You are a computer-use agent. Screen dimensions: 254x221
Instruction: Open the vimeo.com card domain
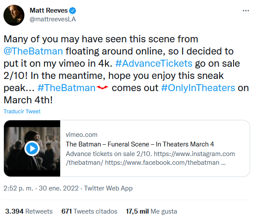coord(81,135)
